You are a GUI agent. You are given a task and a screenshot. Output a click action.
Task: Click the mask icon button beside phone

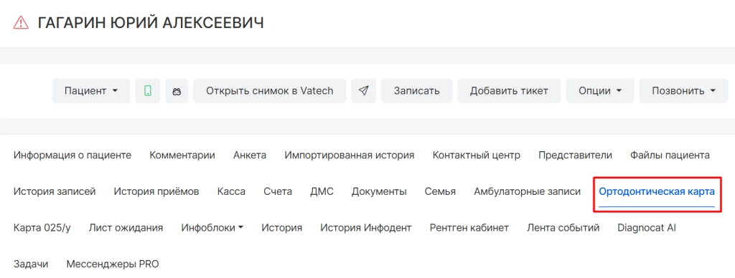pyautogui.click(x=177, y=91)
